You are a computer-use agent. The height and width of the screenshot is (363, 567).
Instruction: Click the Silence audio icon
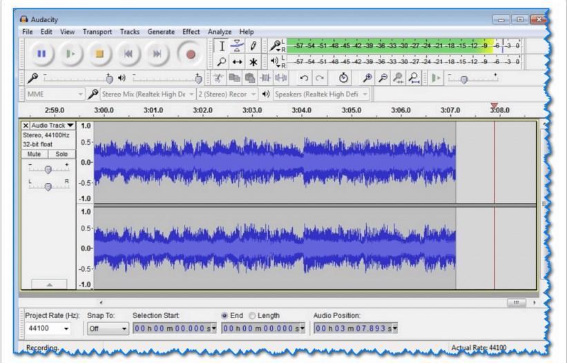pos(280,78)
